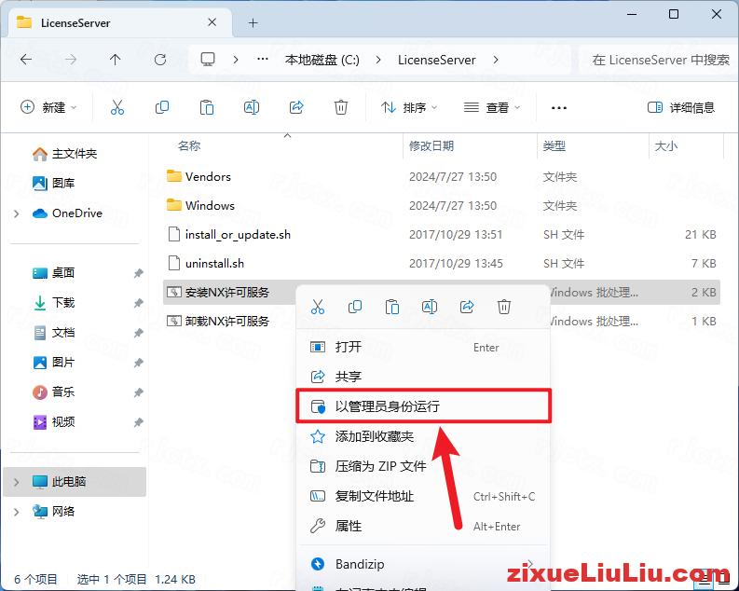The image size is (739, 591).
Task: Go back with the left arrow
Action: (x=26, y=60)
